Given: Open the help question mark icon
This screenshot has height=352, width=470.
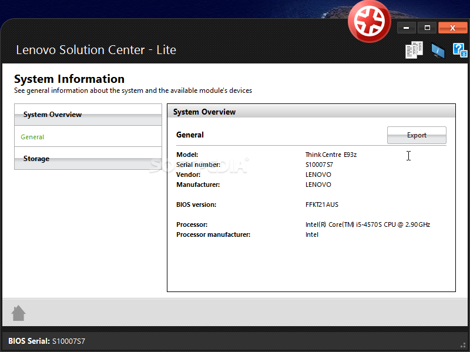Looking at the screenshot, I should tap(460, 50).
